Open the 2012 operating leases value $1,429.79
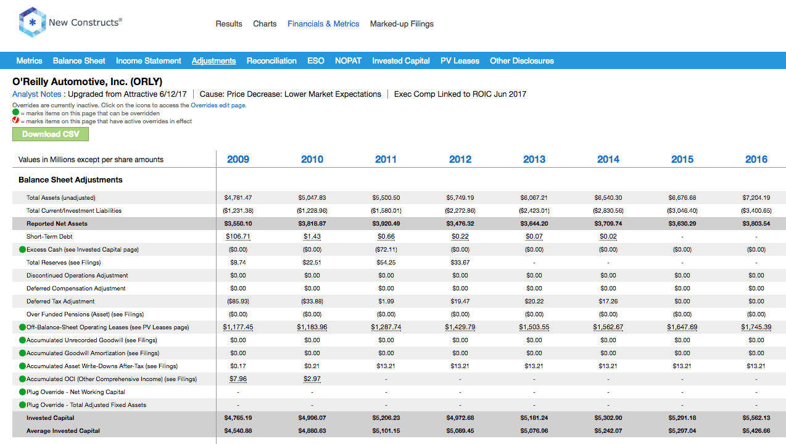Image resolution: width=786 pixels, height=444 pixels. tap(460, 327)
